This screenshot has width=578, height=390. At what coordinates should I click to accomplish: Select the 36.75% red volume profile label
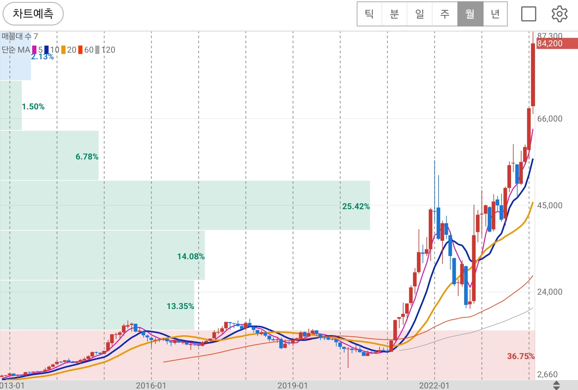click(x=521, y=356)
